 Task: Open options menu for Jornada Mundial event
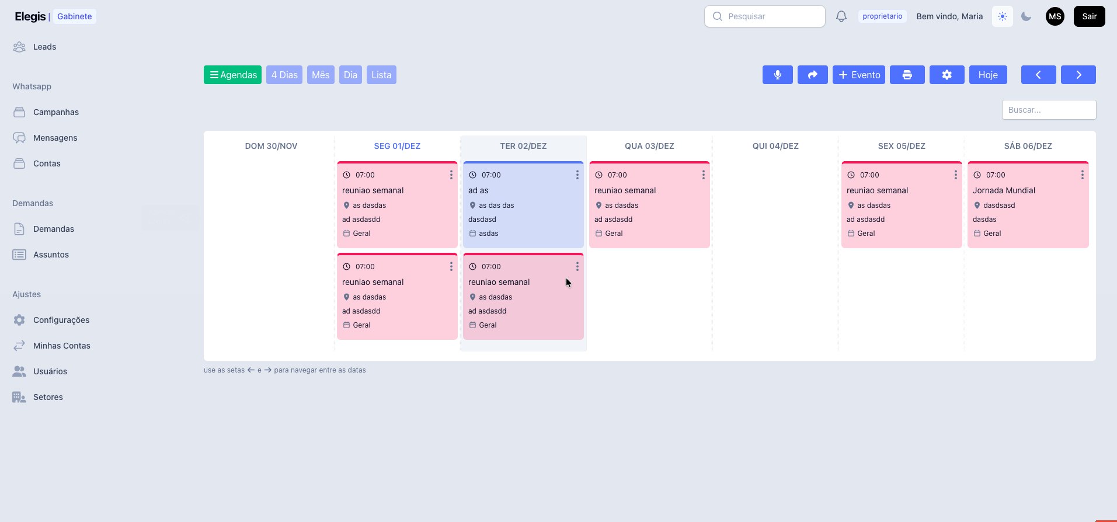pyautogui.click(x=1082, y=175)
